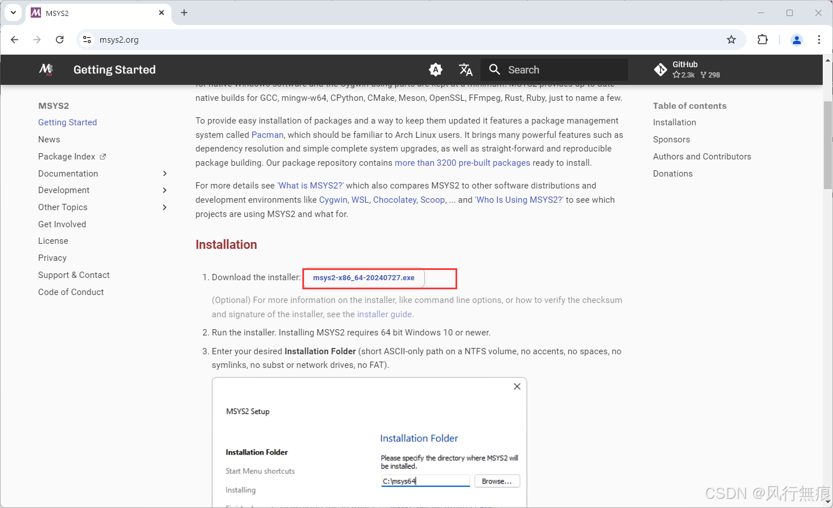The height and width of the screenshot is (508, 833).
Task: Open Code of Conduct page
Action: click(x=71, y=292)
